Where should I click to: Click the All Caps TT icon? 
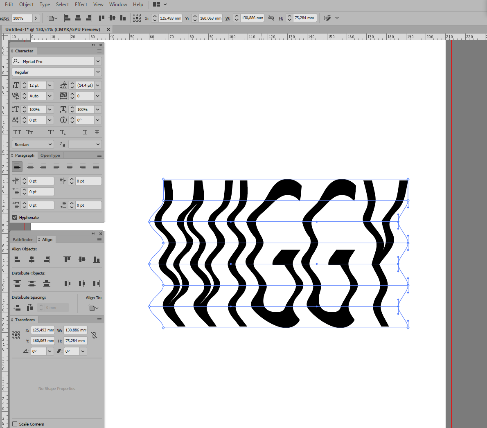[17, 133]
